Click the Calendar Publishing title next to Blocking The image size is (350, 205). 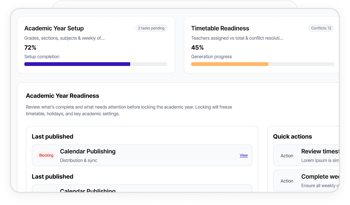(x=88, y=151)
